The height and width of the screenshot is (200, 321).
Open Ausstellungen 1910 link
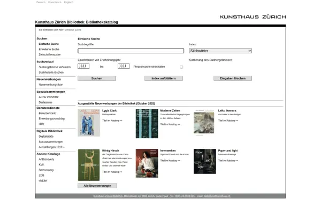(51, 147)
